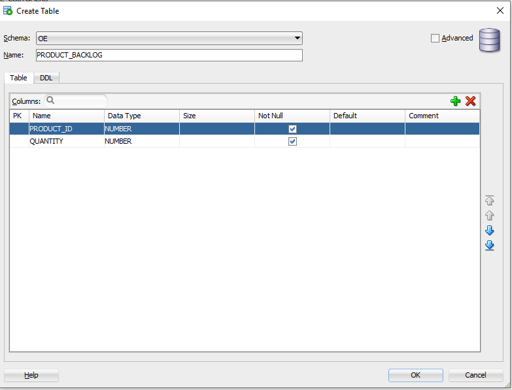Uncheck Not Null for PRODUCT_ID
The image size is (512, 390).
point(292,129)
